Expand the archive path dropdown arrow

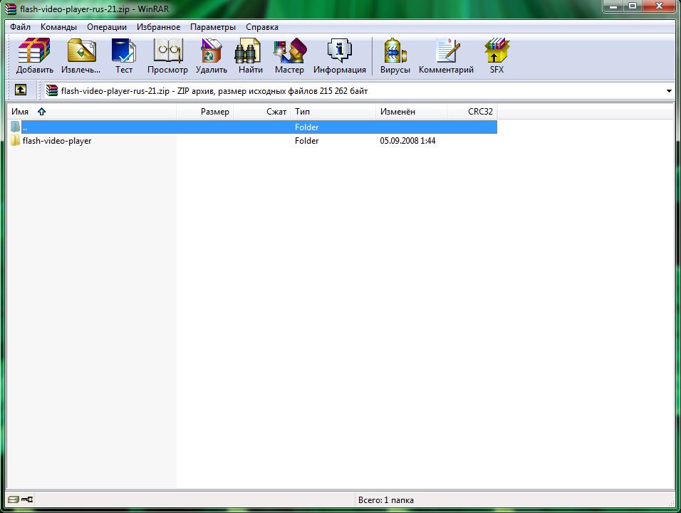point(669,91)
